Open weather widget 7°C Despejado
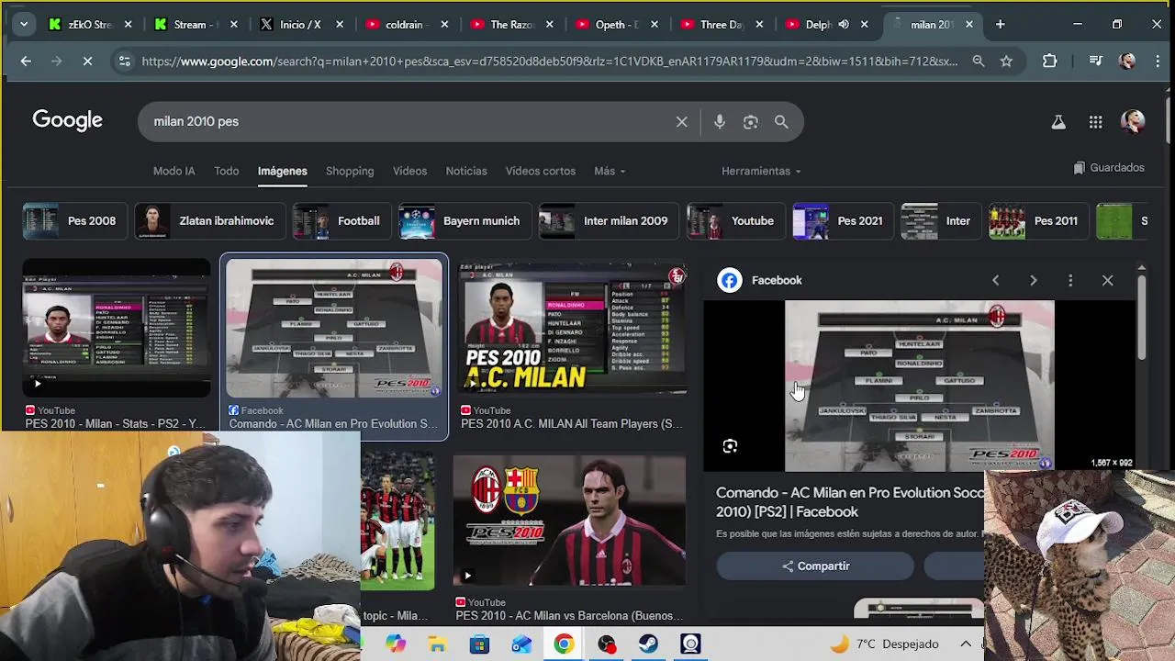Screen dimensions: 1175x661 [x=885, y=644]
